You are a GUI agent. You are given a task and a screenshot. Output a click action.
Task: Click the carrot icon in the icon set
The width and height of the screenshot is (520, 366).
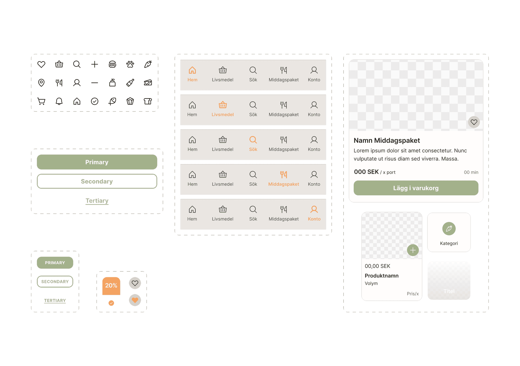(148, 64)
